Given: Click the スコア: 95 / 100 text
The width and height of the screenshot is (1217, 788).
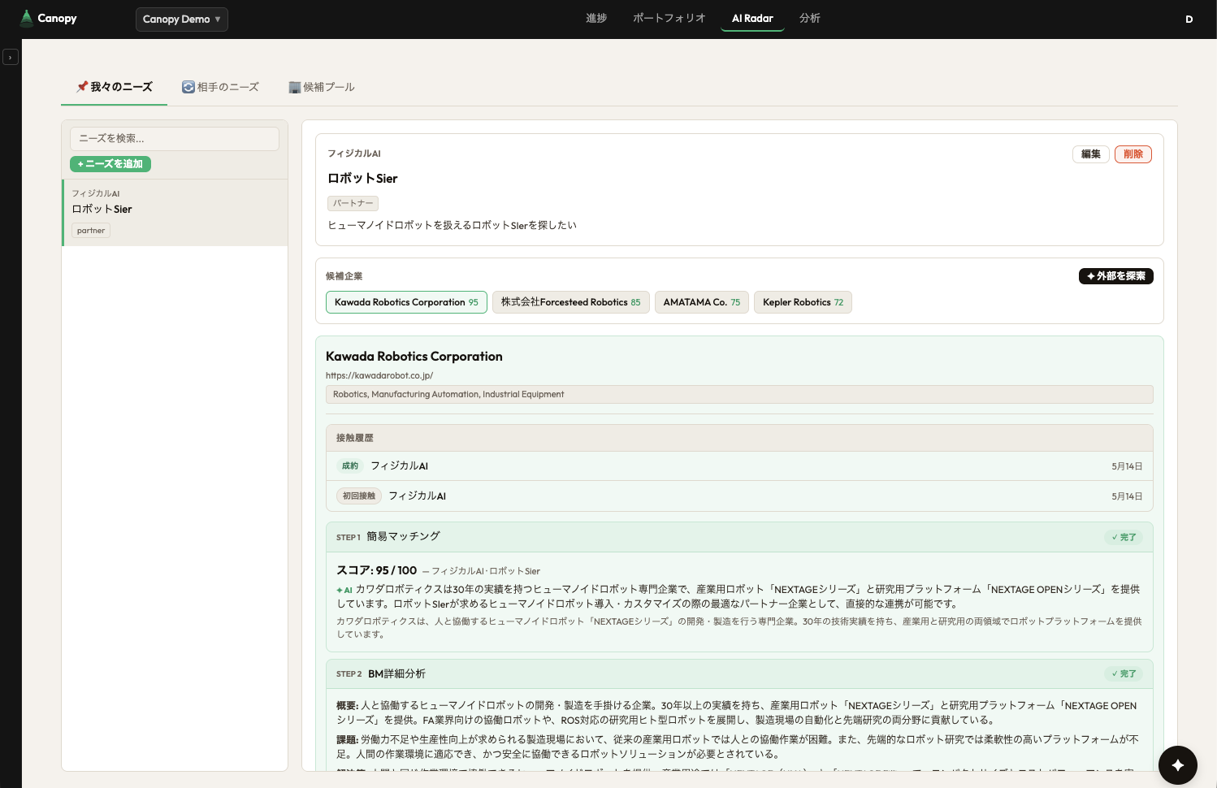Looking at the screenshot, I should [x=377, y=570].
